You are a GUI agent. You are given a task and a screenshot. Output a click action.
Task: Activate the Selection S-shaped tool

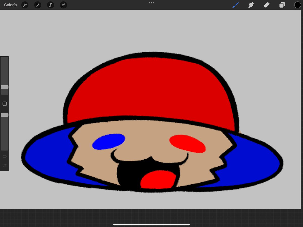coord(50,5)
